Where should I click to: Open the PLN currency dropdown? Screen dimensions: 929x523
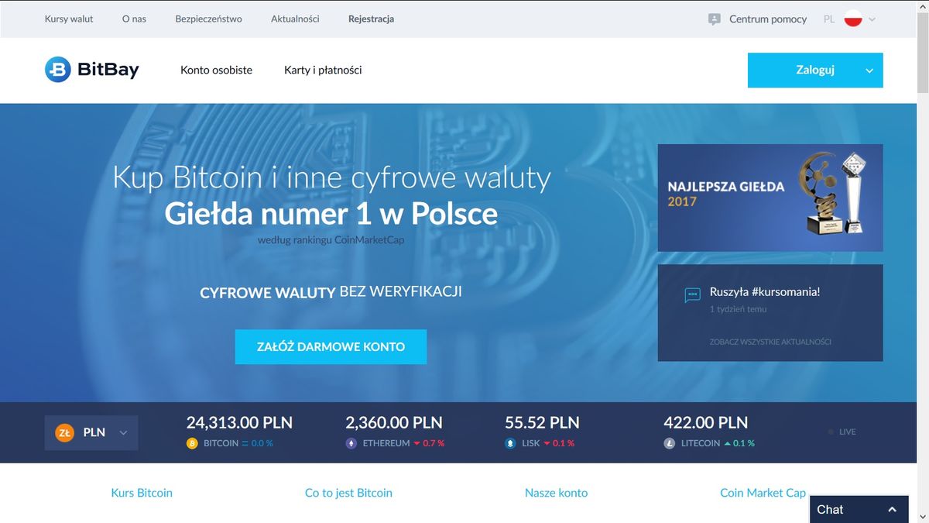pyautogui.click(x=91, y=432)
